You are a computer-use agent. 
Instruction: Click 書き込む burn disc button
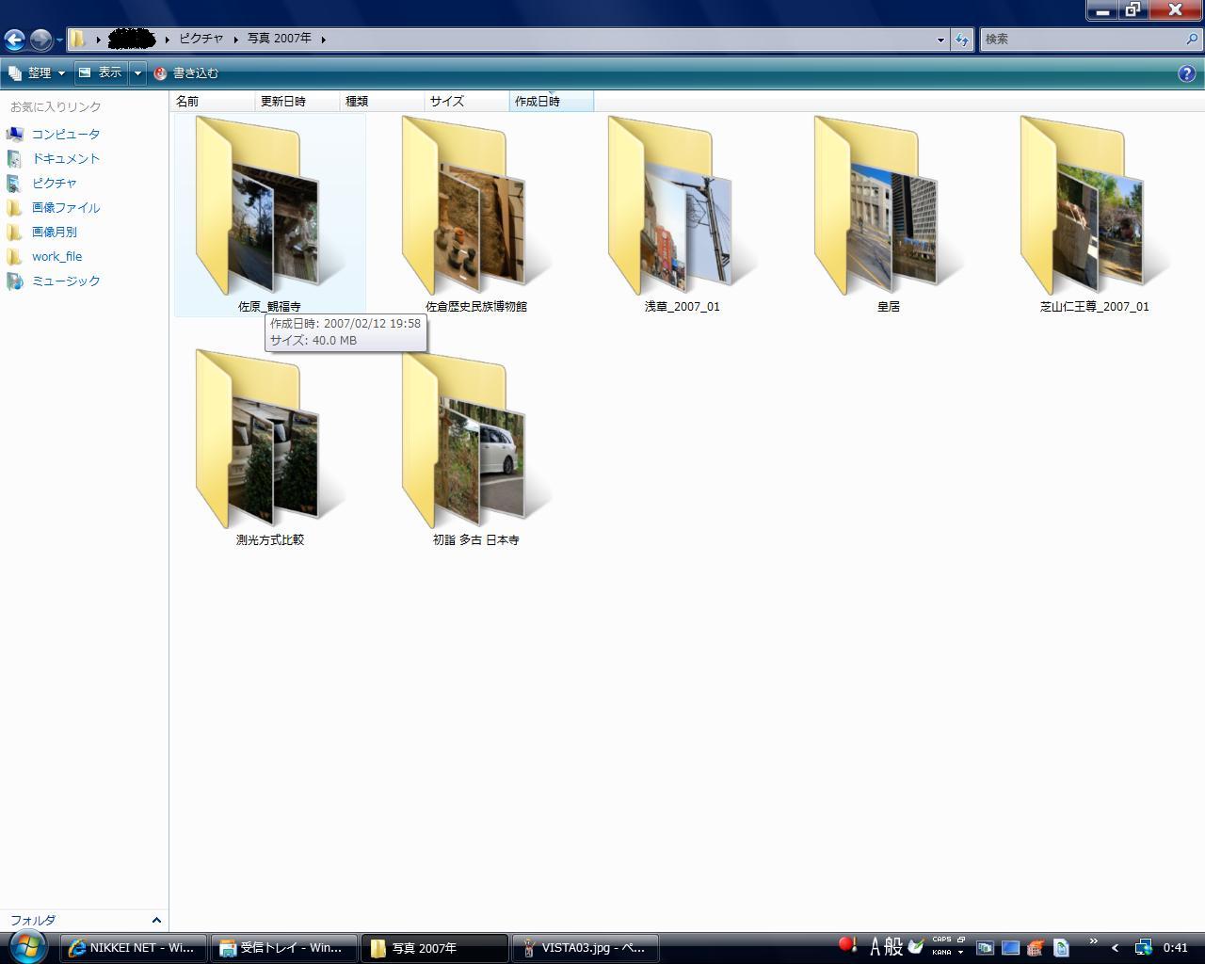186,72
